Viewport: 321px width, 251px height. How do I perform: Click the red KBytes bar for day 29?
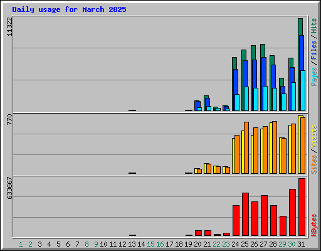pos(283,226)
